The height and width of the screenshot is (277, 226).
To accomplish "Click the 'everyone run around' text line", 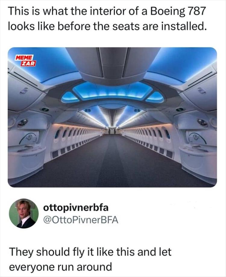I will pos(60,267).
